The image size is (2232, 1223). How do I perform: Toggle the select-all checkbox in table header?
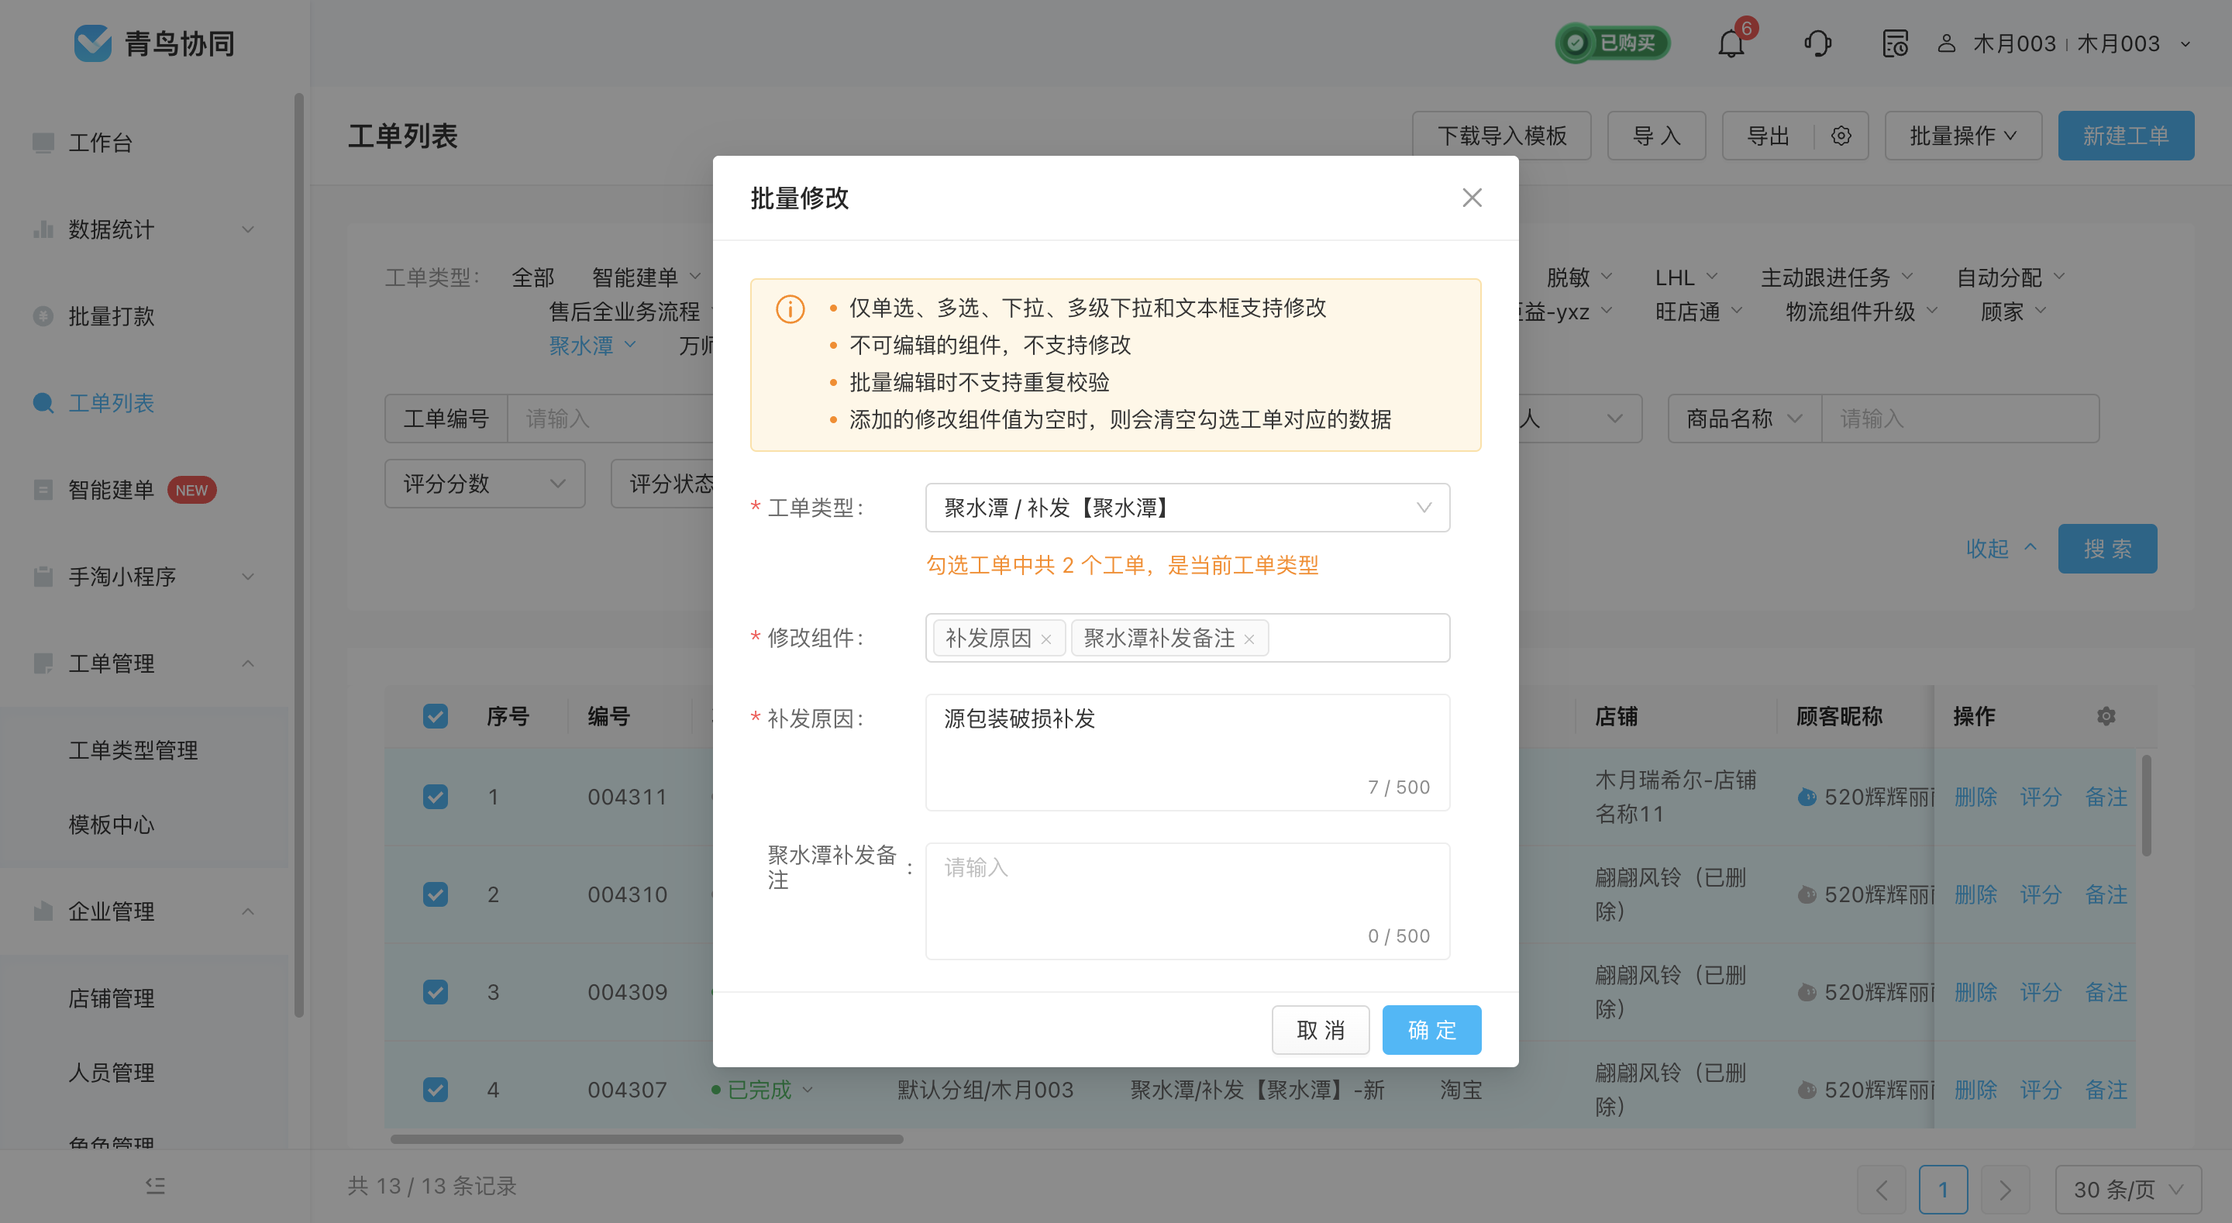point(435,716)
